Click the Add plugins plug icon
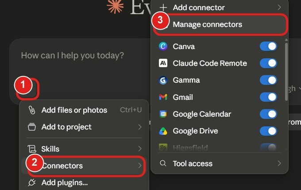The image size is (301, 190). coord(32,182)
